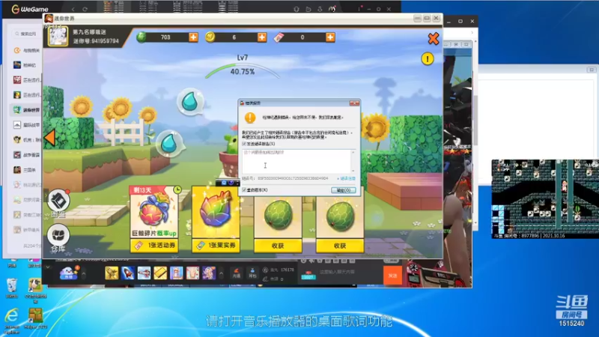Confirm the error report dialog with 确定
599x337 pixels.
(343, 190)
